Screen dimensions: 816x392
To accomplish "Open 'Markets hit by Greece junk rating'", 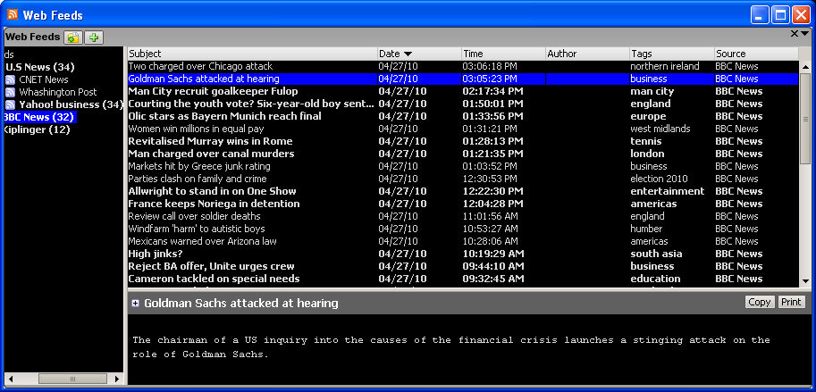I will click(199, 166).
